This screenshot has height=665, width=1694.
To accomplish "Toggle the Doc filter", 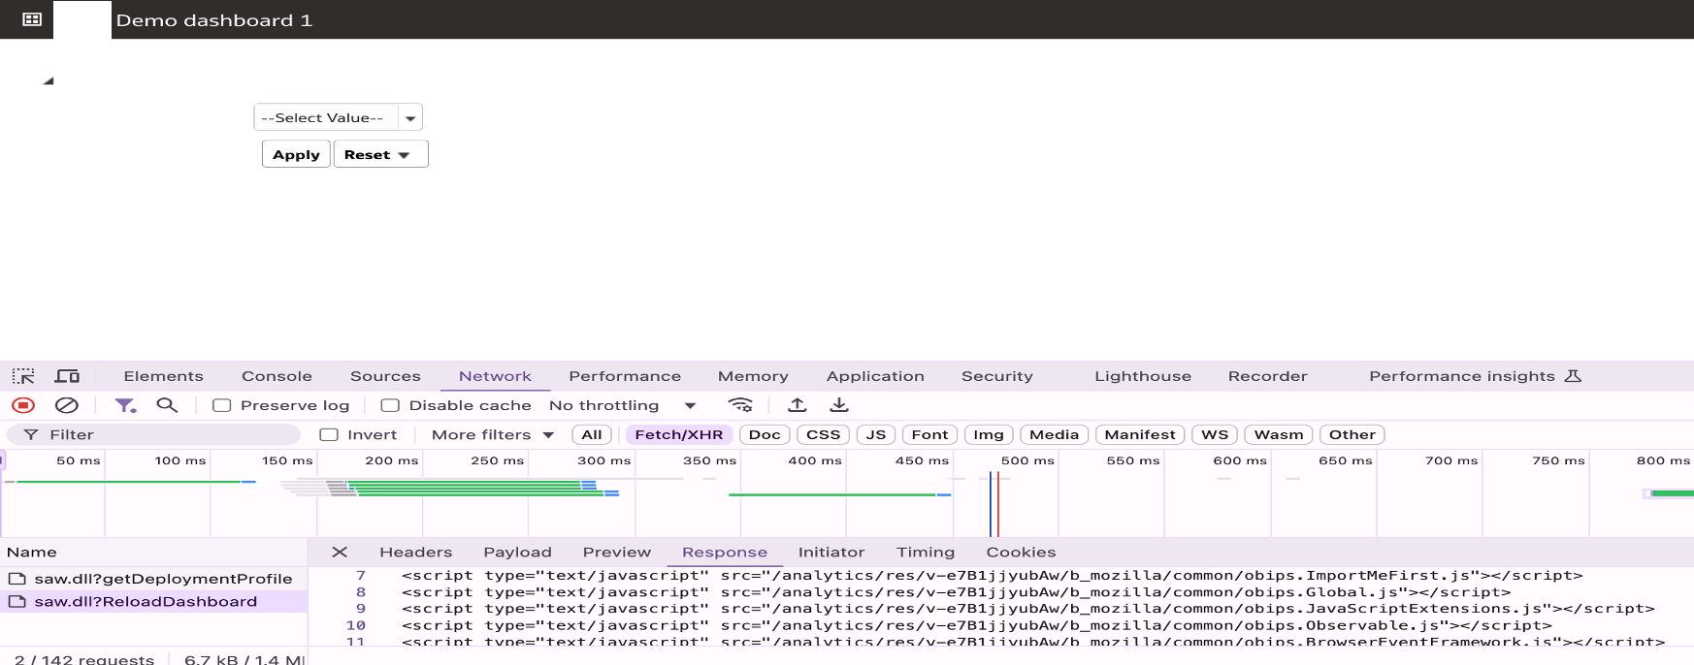I will 765,434.
